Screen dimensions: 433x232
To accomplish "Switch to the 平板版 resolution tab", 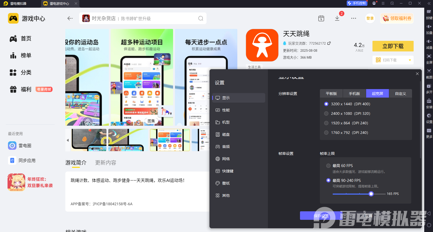I will [x=331, y=94].
